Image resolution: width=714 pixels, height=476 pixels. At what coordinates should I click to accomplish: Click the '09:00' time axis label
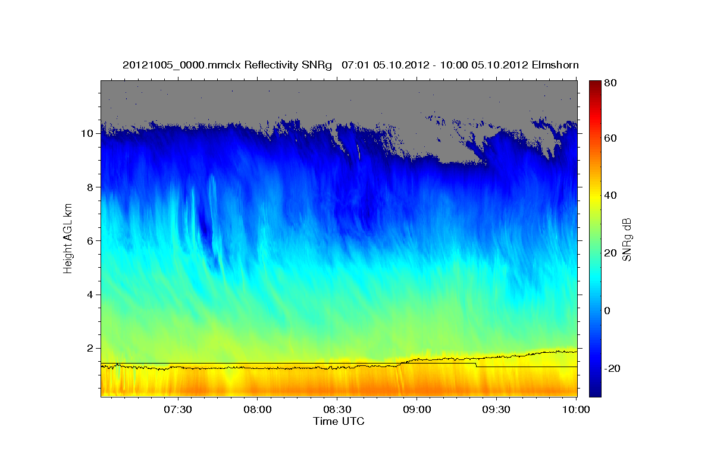(416, 409)
